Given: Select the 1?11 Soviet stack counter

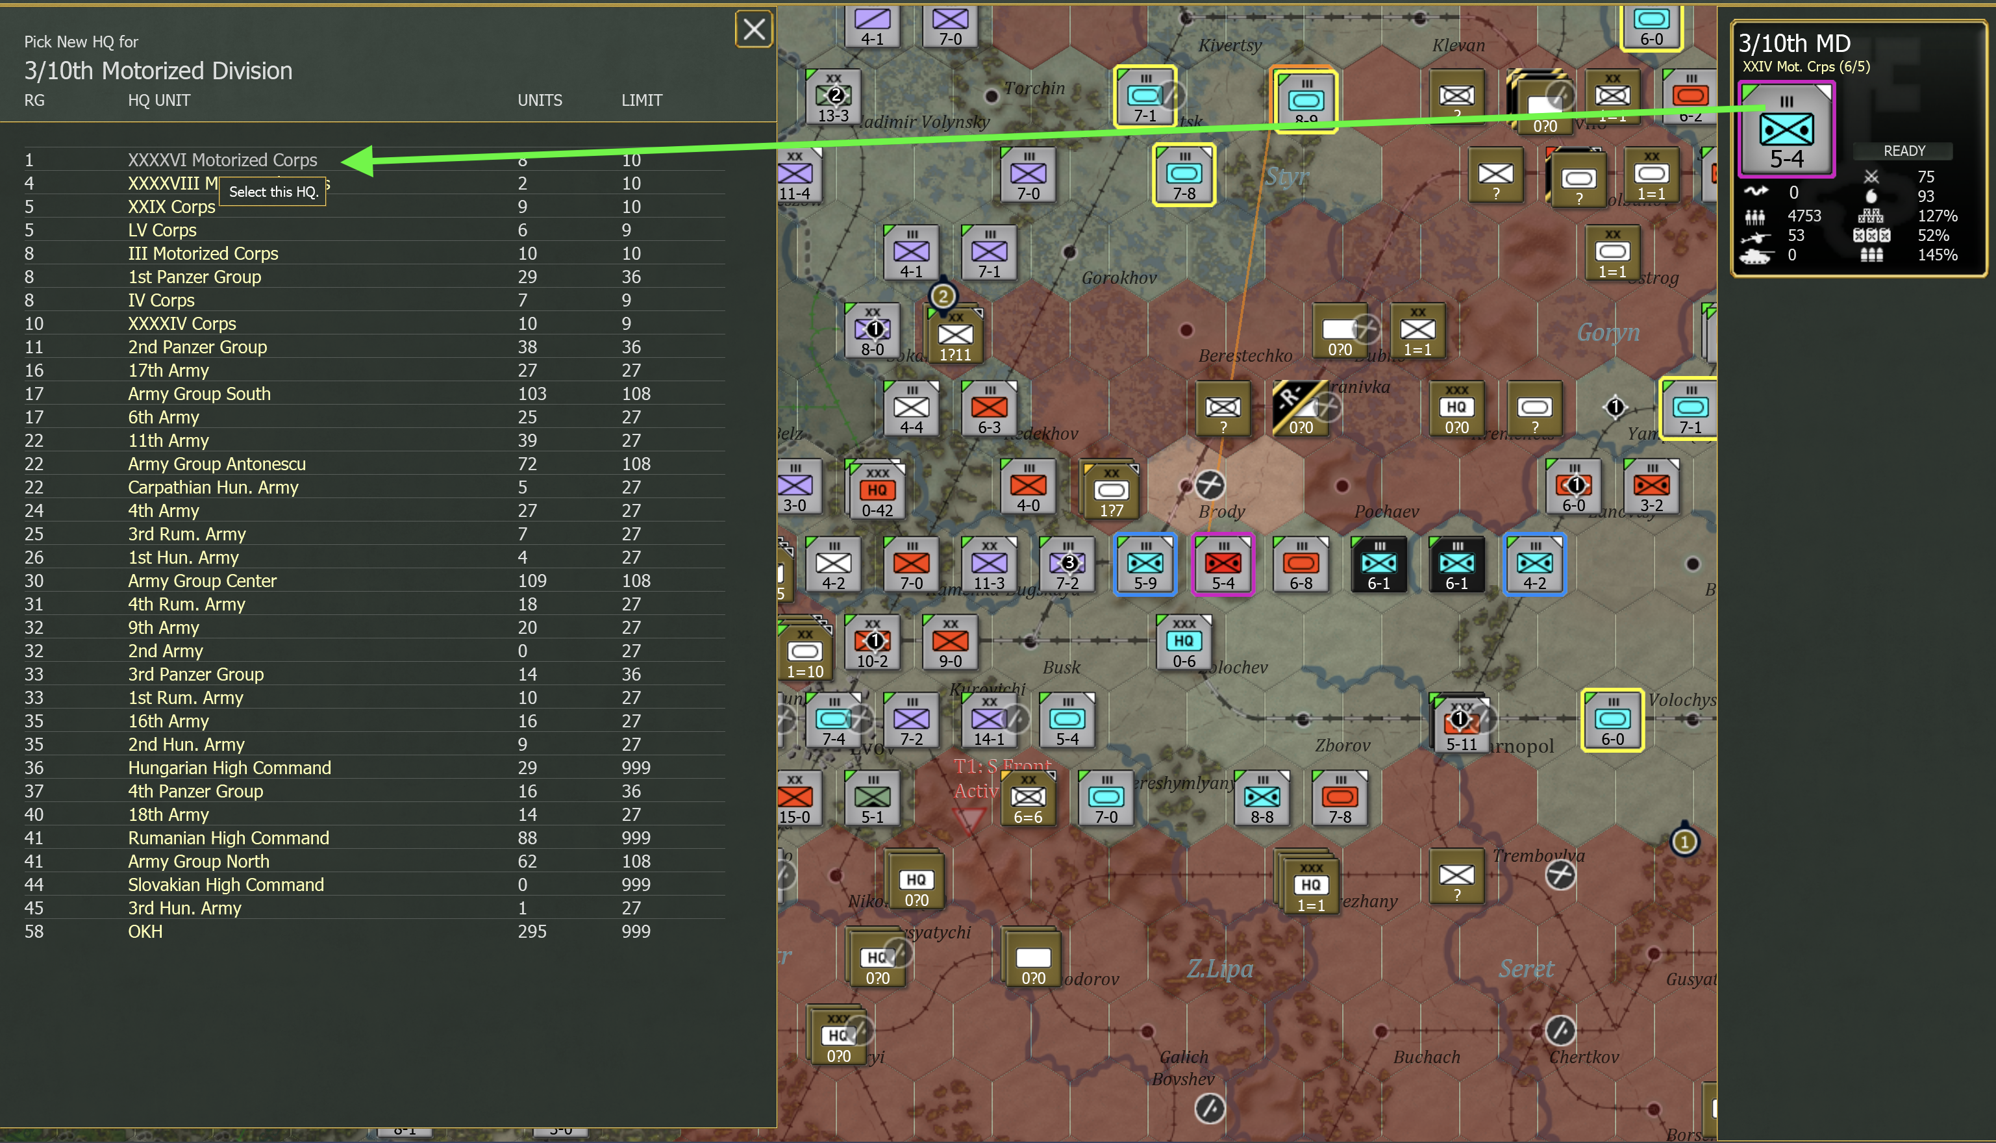Looking at the screenshot, I should [x=954, y=334].
